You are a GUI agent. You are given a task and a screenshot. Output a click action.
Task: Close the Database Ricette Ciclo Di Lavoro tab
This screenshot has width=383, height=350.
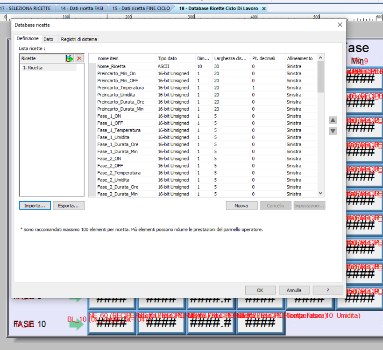[x=264, y=8]
